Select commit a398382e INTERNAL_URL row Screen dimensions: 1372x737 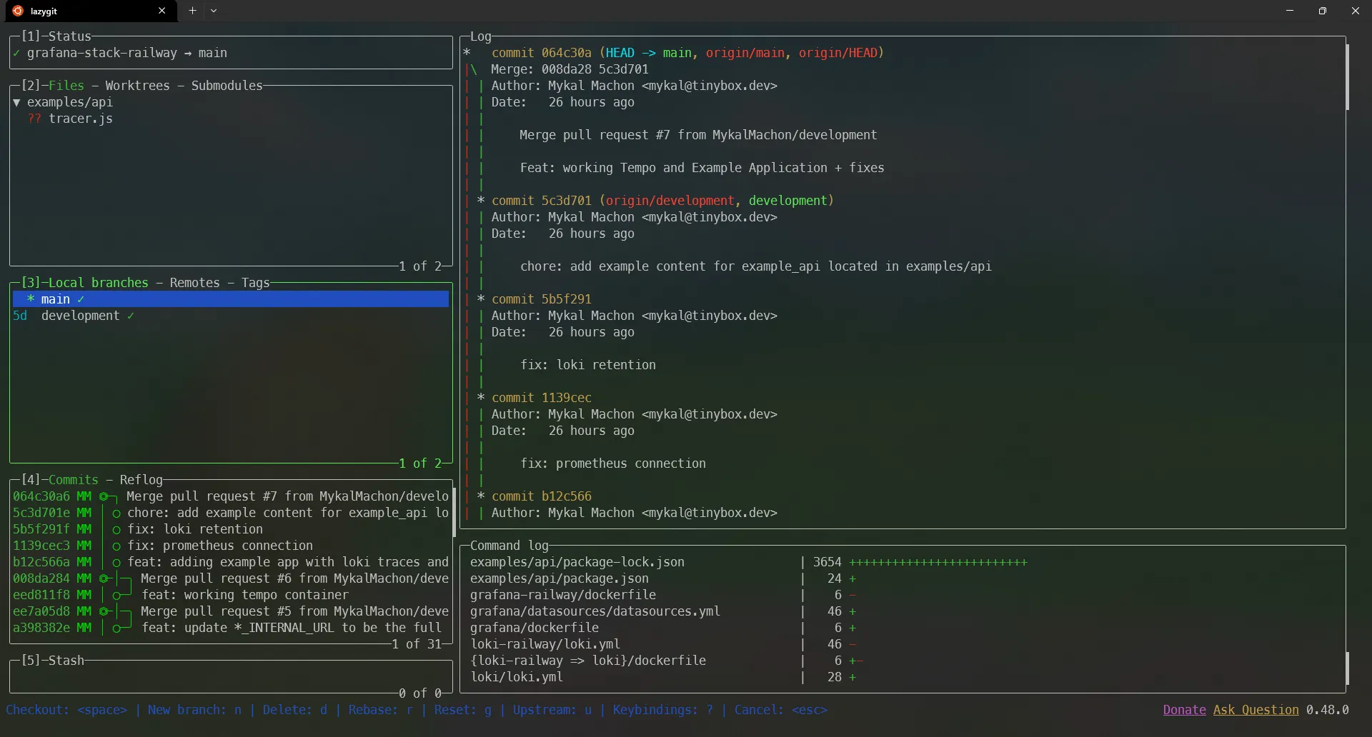point(231,628)
